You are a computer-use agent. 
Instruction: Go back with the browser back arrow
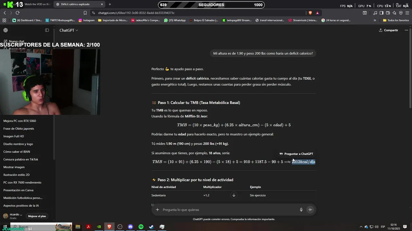pos(5,13)
